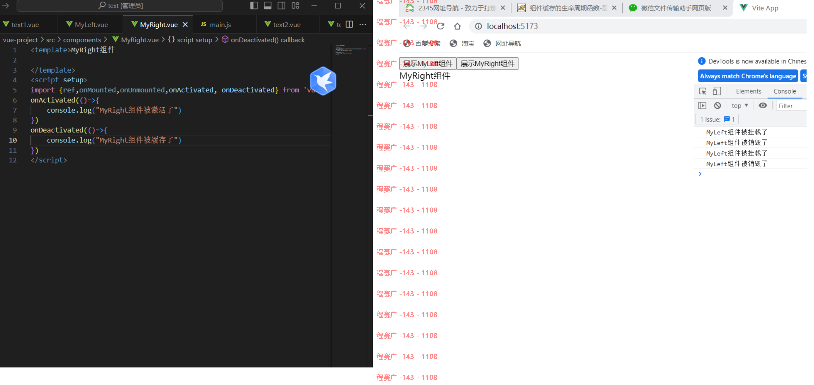Select the MyRight.vue editor tab
This screenshot has height=385, width=814.
159,25
